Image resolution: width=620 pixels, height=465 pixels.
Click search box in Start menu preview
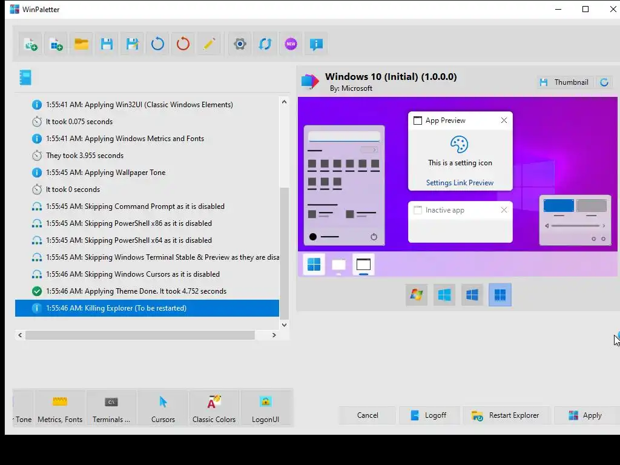[344, 137]
